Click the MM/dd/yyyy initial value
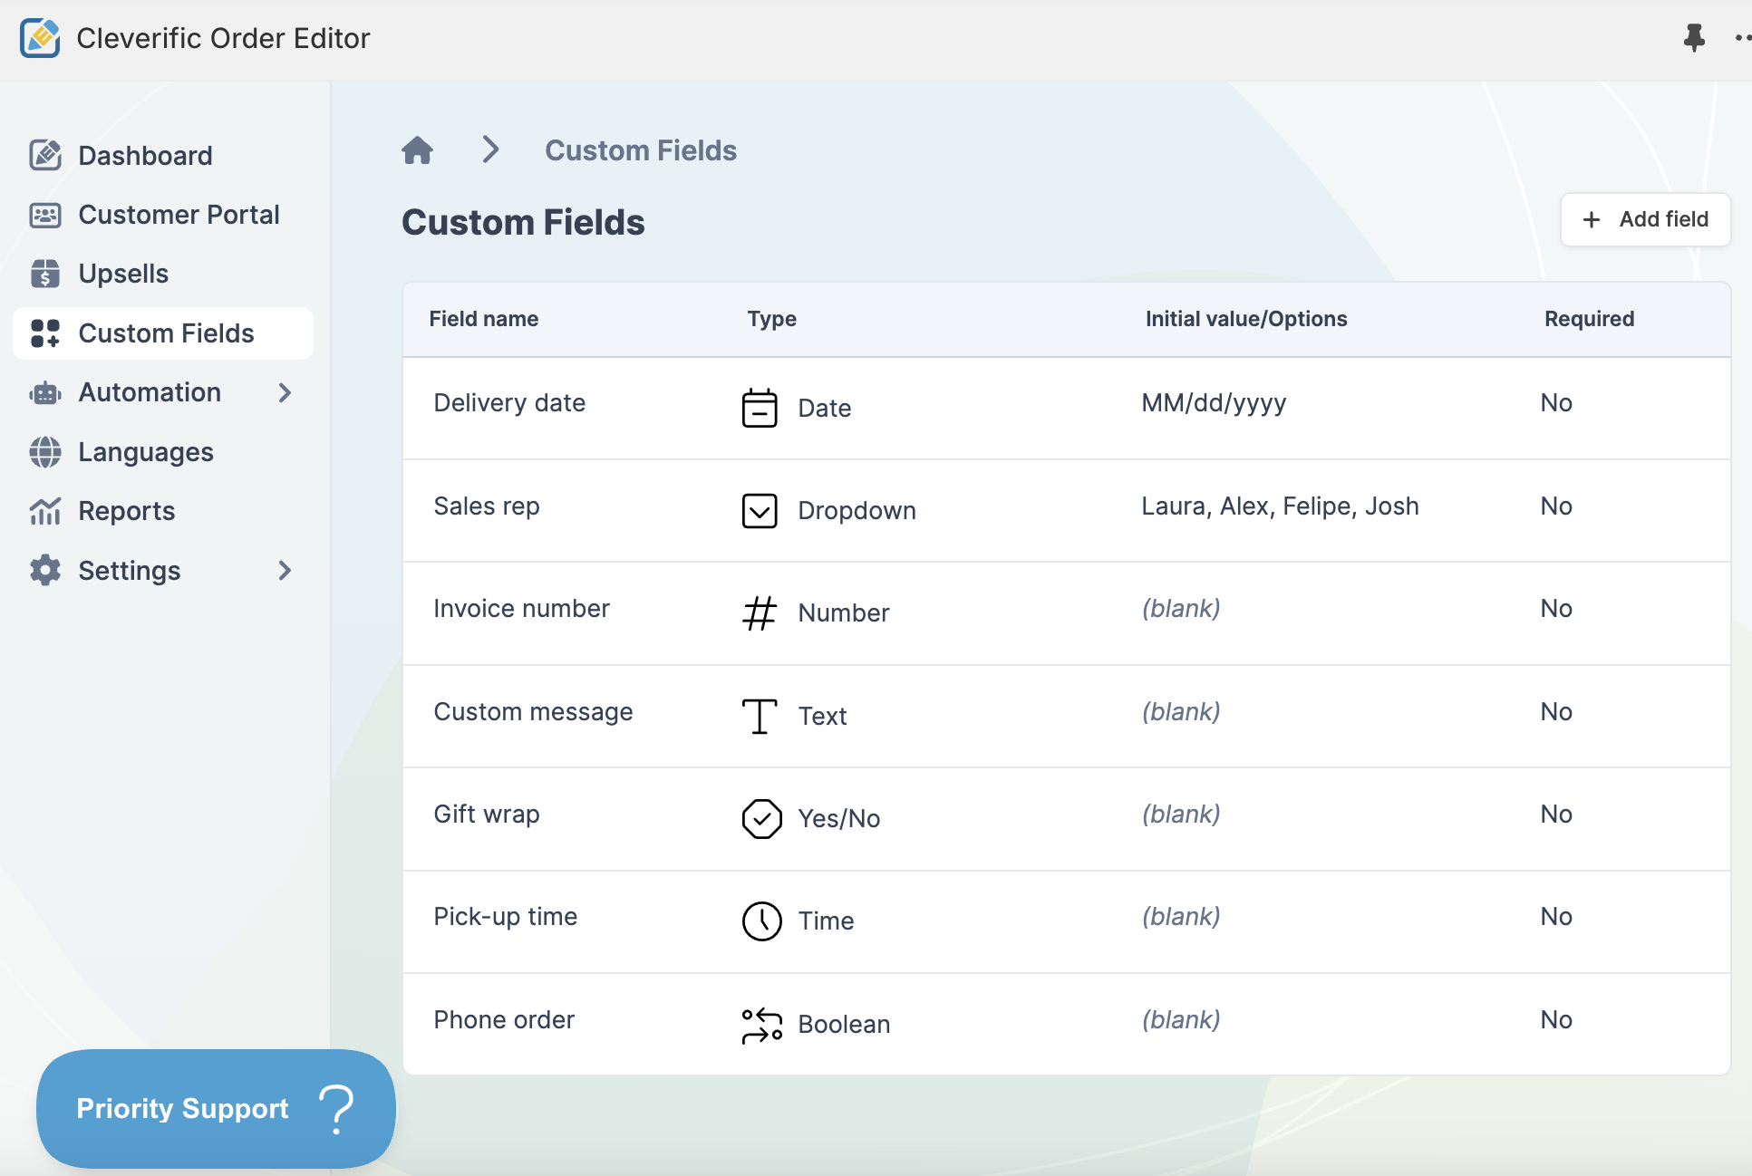This screenshot has width=1752, height=1176. [1214, 404]
